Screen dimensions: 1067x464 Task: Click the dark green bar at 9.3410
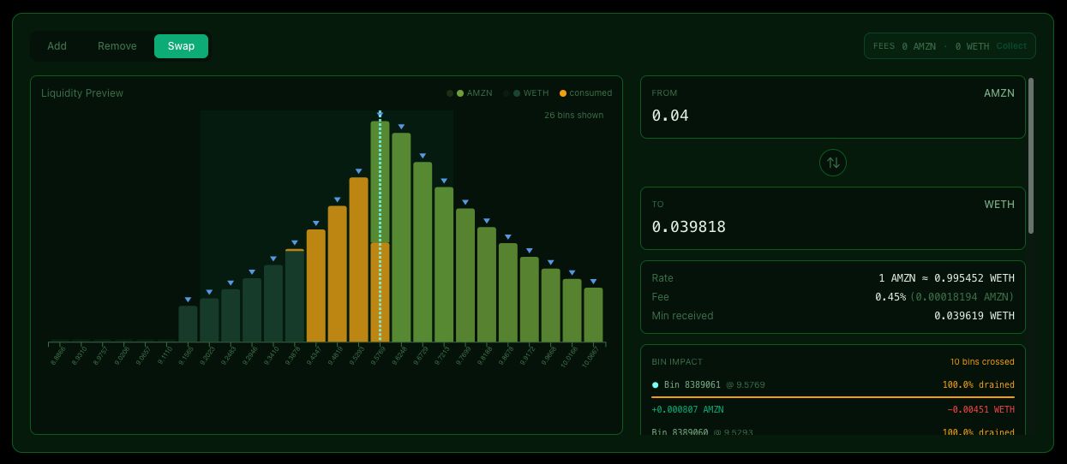(x=273, y=304)
